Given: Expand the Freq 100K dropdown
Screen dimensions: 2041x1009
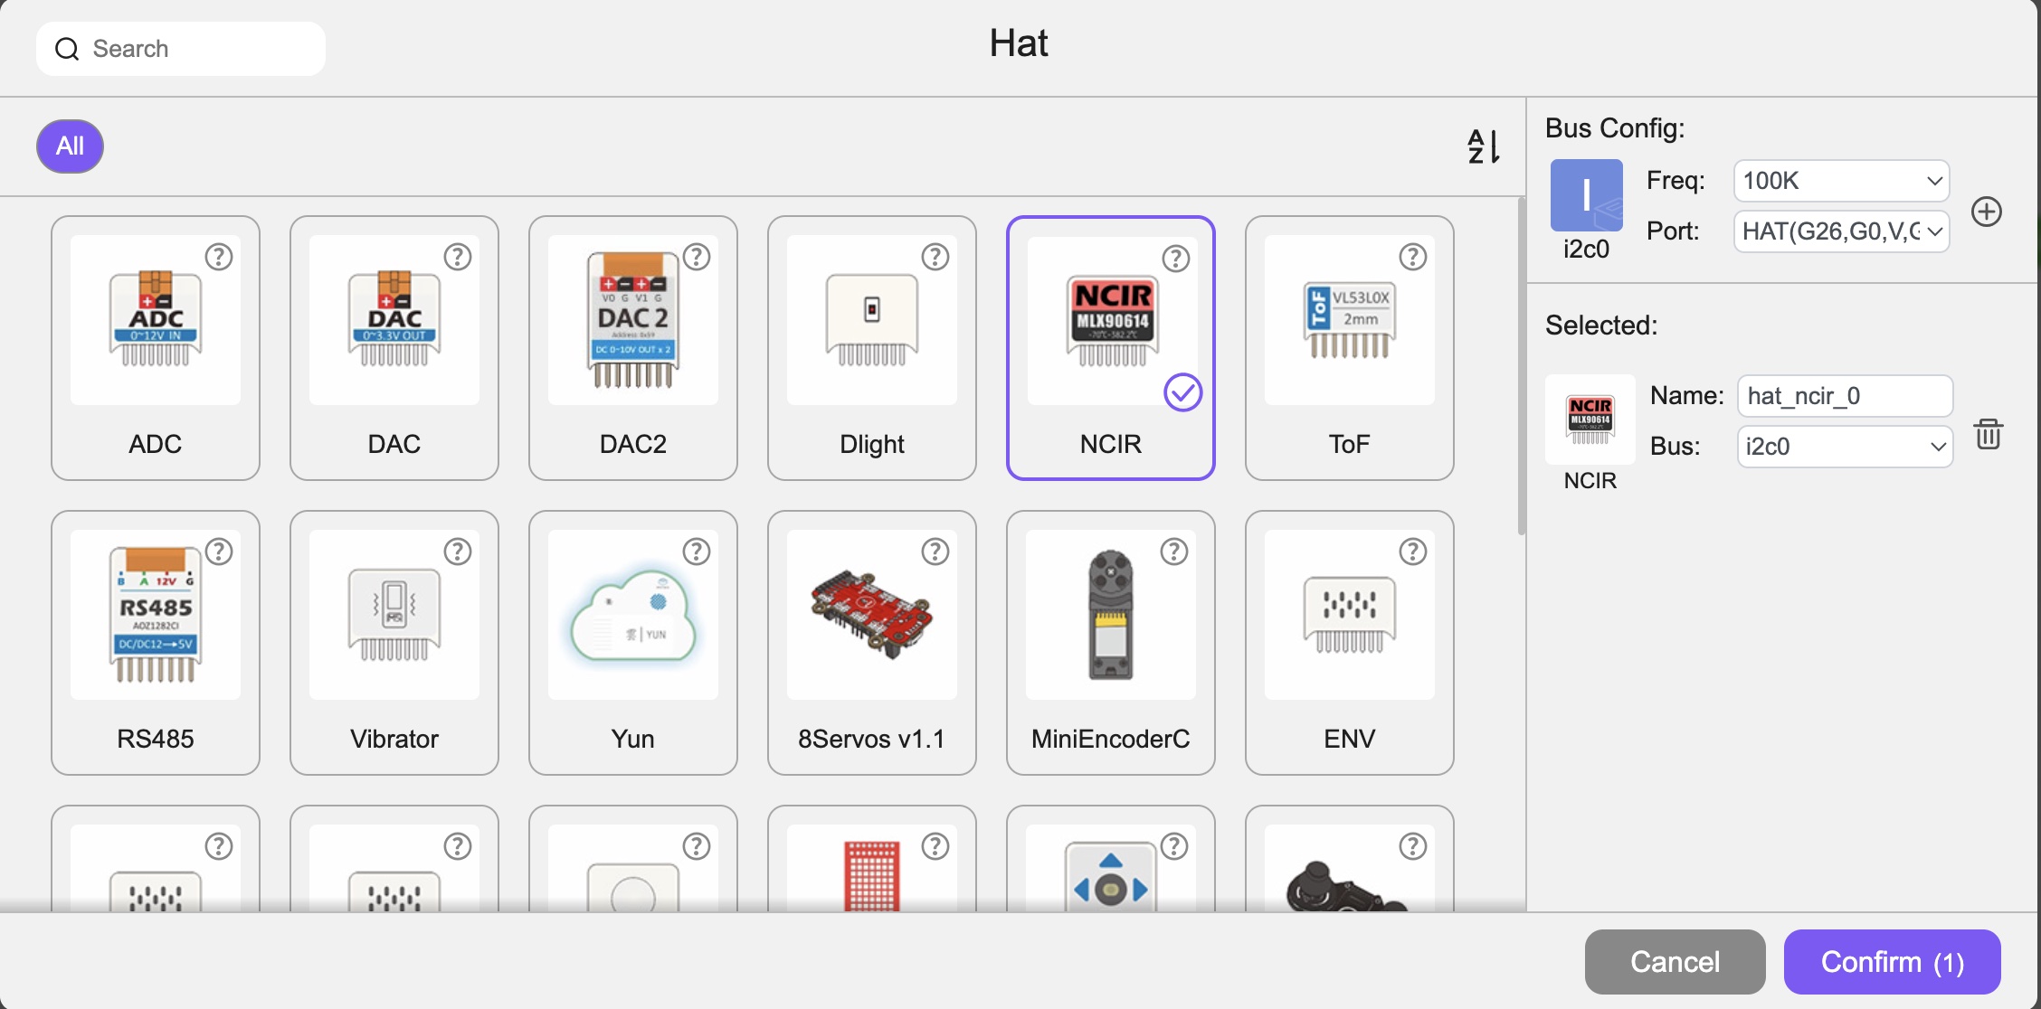Looking at the screenshot, I should pos(1842,181).
